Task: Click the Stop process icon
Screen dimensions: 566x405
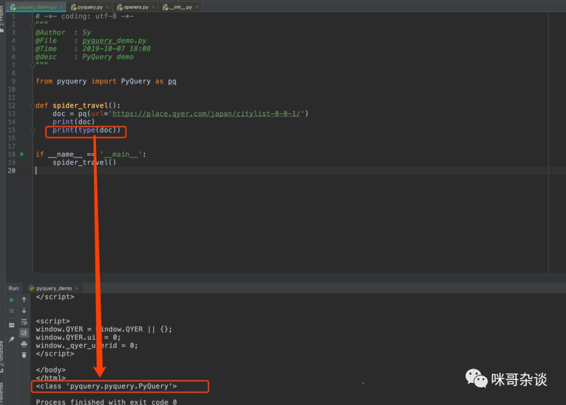Action: [12, 311]
